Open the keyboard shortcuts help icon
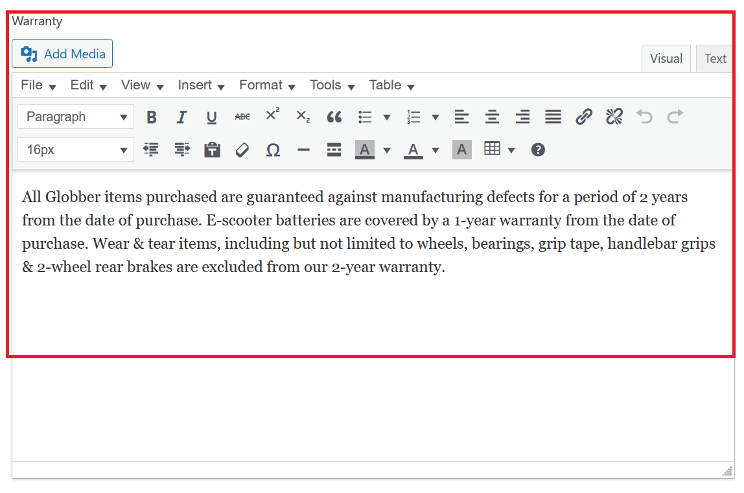 (538, 150)
